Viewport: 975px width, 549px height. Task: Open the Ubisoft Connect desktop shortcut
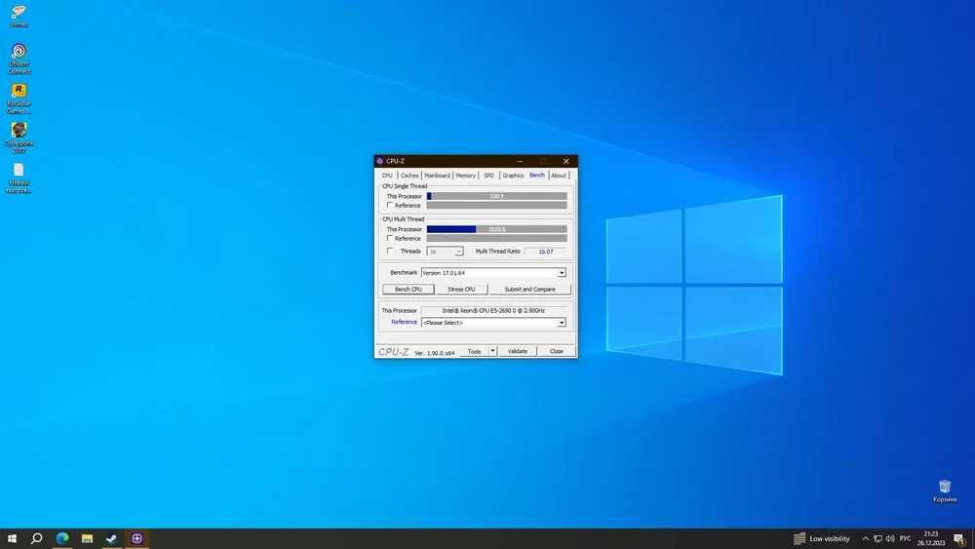19,58
